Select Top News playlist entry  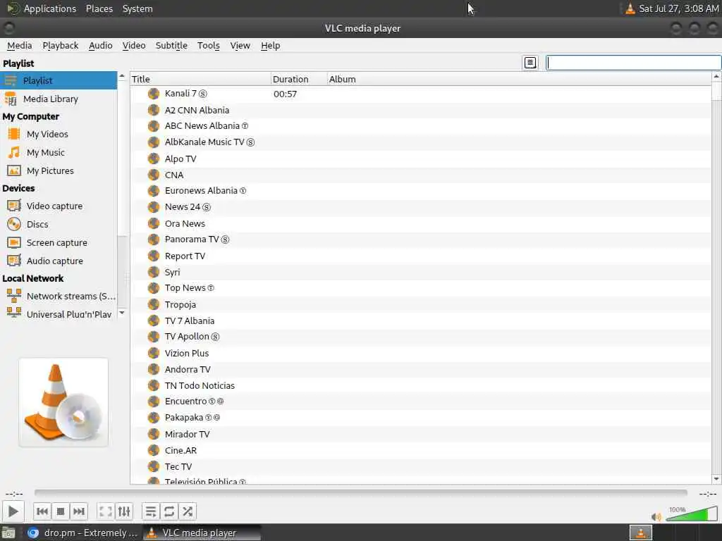(420, 288)
